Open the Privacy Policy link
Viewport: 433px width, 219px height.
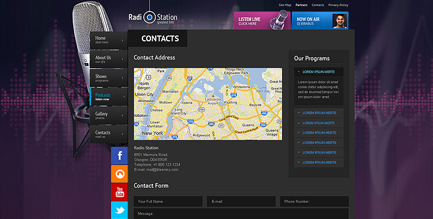pyautogui.click(x=338, y=5)
